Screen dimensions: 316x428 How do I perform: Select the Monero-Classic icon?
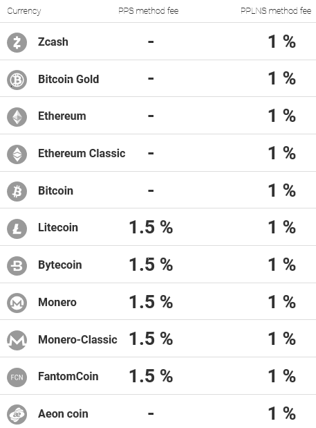coord(17,340)
